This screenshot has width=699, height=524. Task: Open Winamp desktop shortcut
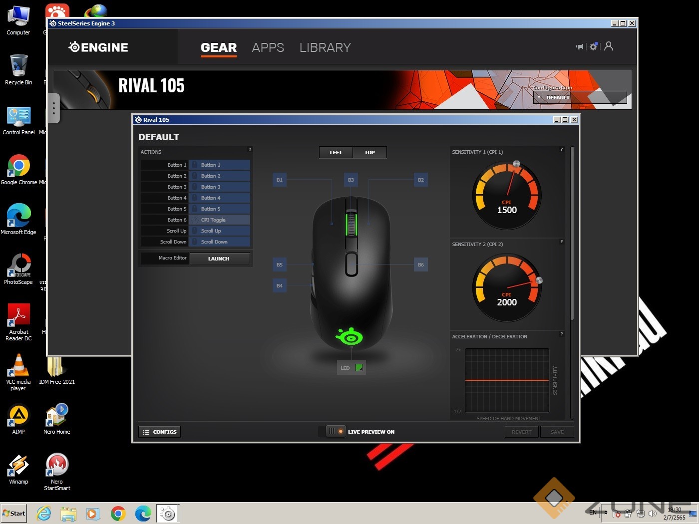click(18, 469)
